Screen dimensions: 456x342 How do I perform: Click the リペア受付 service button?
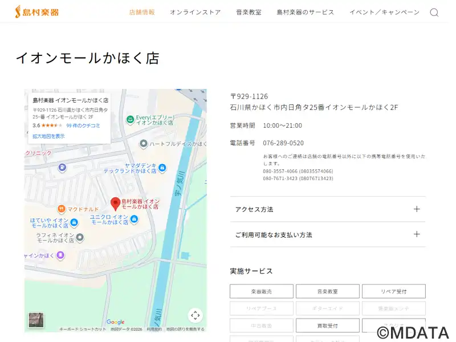(393, 291)
